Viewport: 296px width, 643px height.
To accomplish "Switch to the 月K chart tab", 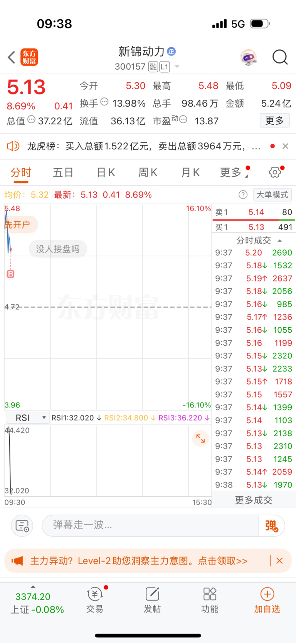I will tap(190, 172).
